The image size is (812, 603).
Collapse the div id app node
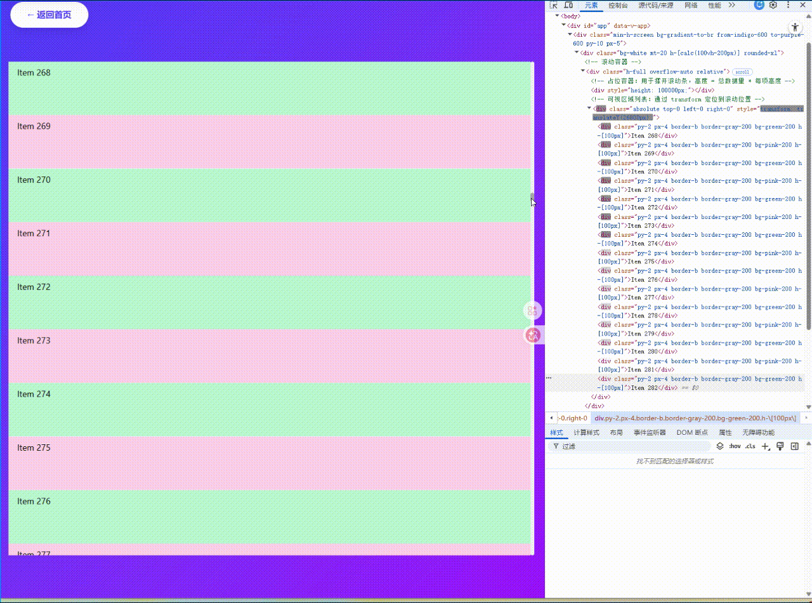(x=562, y=25)
